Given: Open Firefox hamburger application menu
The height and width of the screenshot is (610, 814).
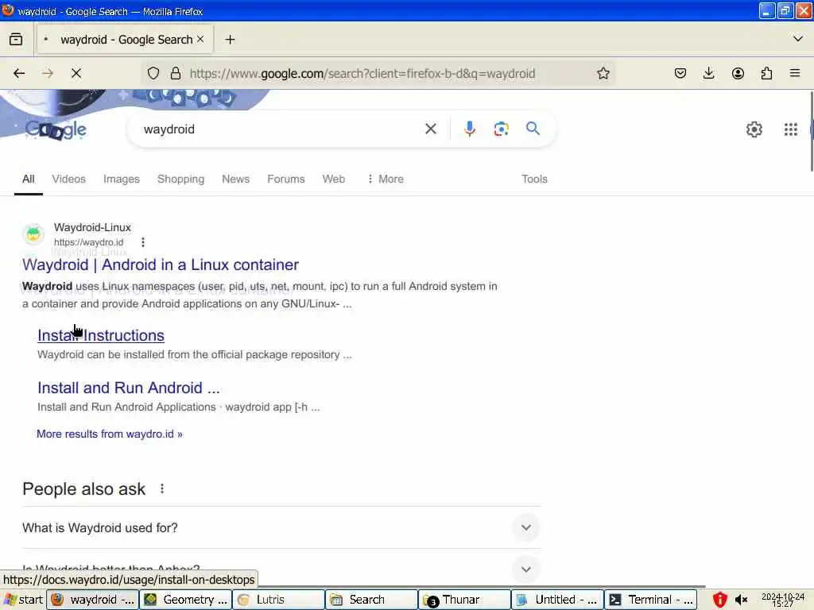Looking at the screenshot, I should 795,73.
